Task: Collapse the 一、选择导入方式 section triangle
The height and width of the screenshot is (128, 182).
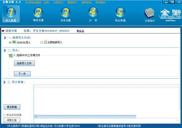Action: click(5, 38)
